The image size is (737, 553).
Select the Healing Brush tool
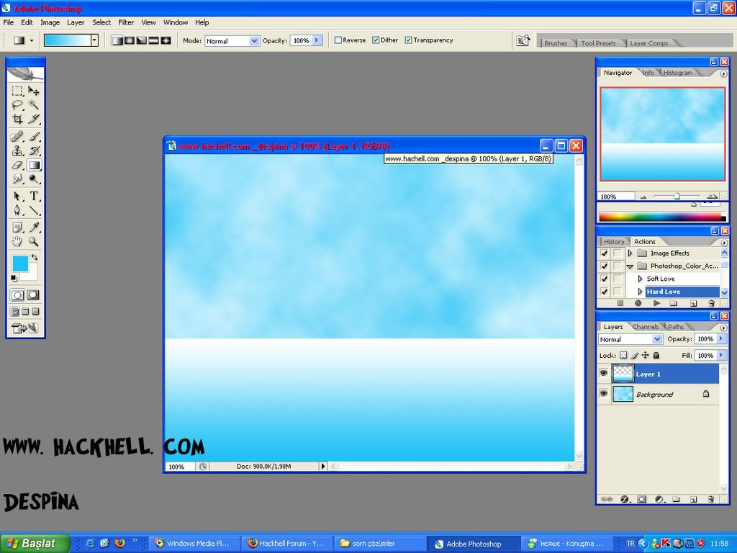pyautogui.click(x=17, y=137)
